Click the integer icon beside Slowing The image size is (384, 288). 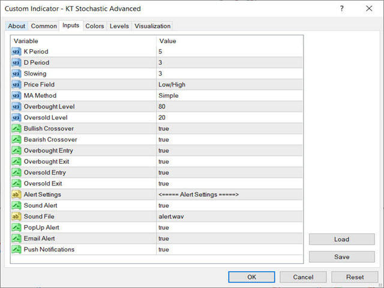[16, 74]
